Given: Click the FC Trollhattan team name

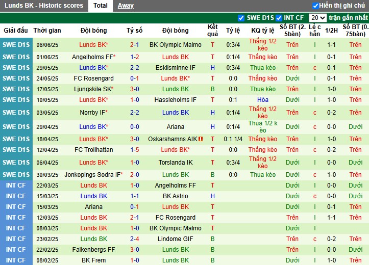Looking at the screenshot, I should (x=94, y=150).
